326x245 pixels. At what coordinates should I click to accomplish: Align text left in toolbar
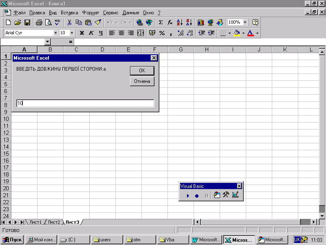[x=112, y=33]
